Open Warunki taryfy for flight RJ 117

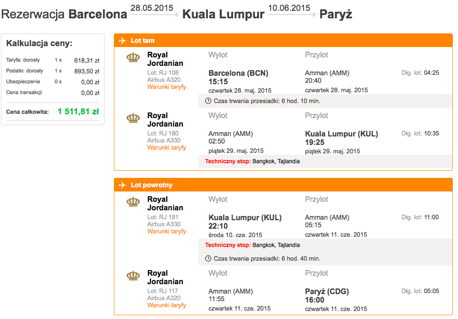167,305
